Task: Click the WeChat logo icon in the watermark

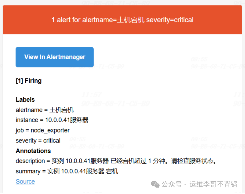Action: click(x=155, y=184)
